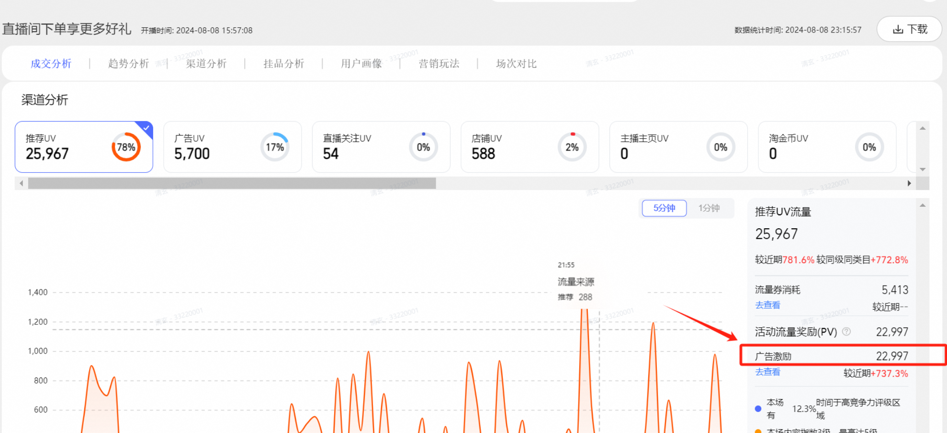Viewport: 947px width, 433px height.
Task: Click the 78% ring on 推荐UV card
Action: pyautogui.click(x=126, y=147)
